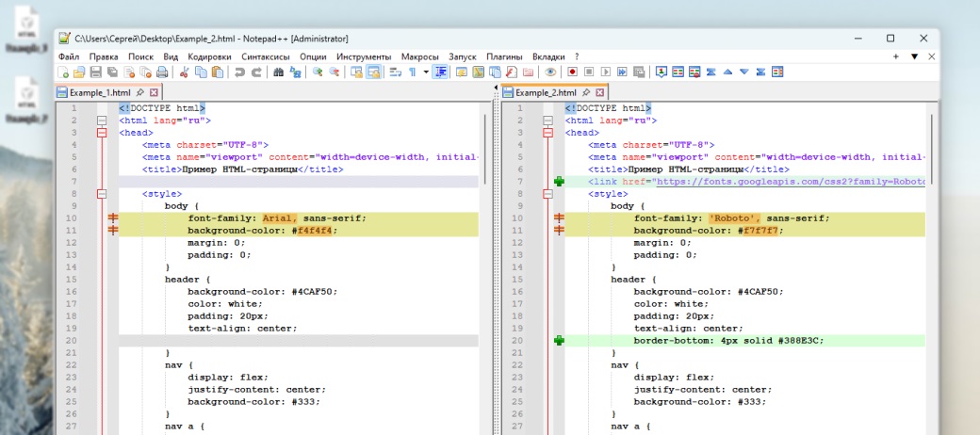Toggle the indent guide display
The image size is (980, 435).
pyautogui.click(x=441, y=72)
